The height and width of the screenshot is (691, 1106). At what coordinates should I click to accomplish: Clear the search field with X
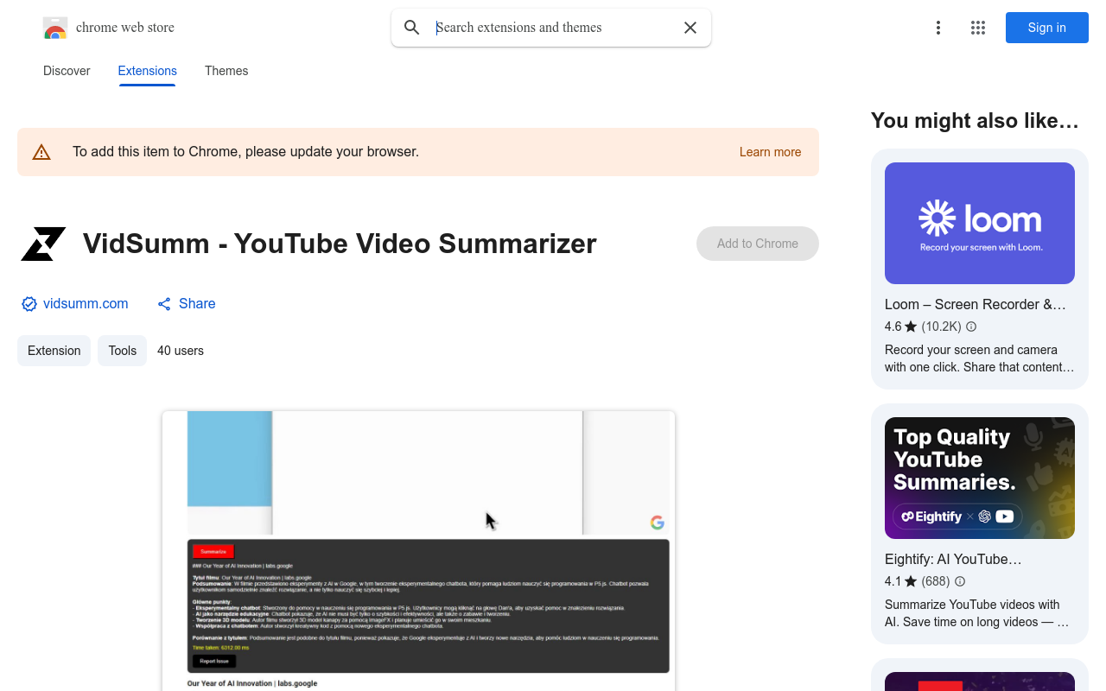tap(690, 28)
